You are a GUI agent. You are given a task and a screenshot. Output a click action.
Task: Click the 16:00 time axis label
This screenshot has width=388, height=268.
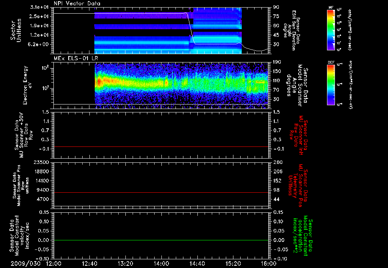pyautogui.click(x=269, y=263)
